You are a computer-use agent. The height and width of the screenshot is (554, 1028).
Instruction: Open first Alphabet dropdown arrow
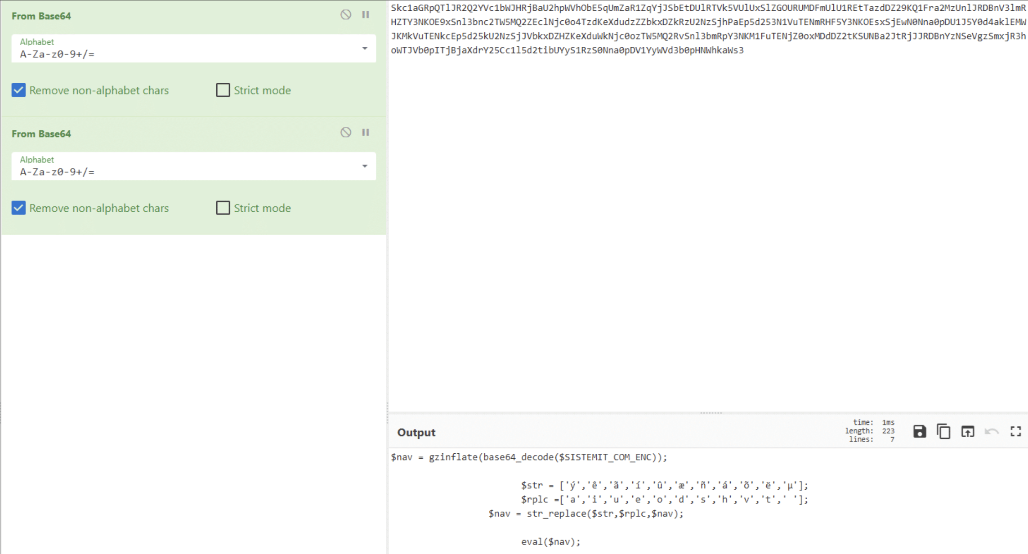(x=365, y=49)
